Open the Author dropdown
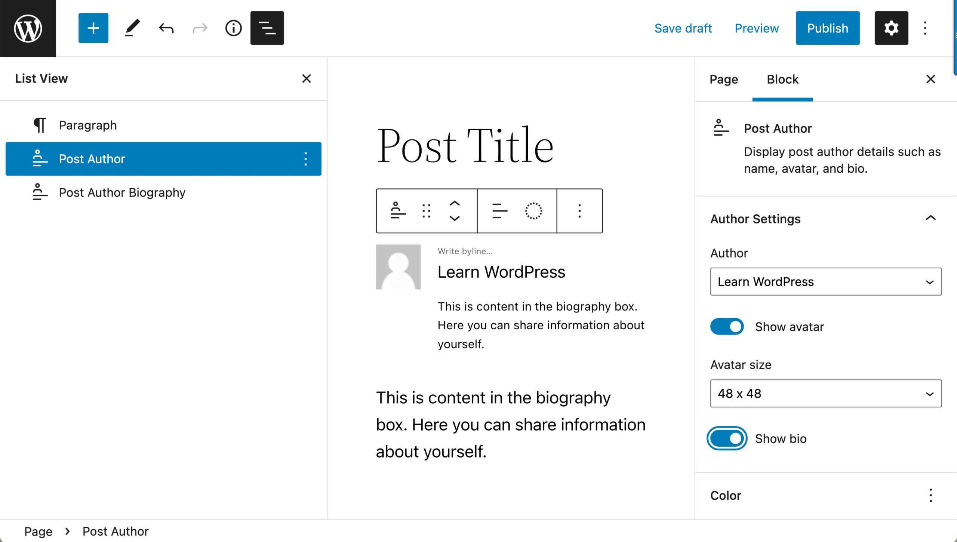This screenshot has height=542, width=957. 825,281
